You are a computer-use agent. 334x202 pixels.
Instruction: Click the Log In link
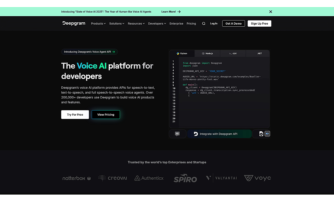coord(214,24)
